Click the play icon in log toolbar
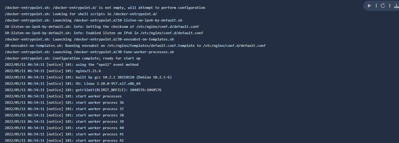 pos(369,6)
